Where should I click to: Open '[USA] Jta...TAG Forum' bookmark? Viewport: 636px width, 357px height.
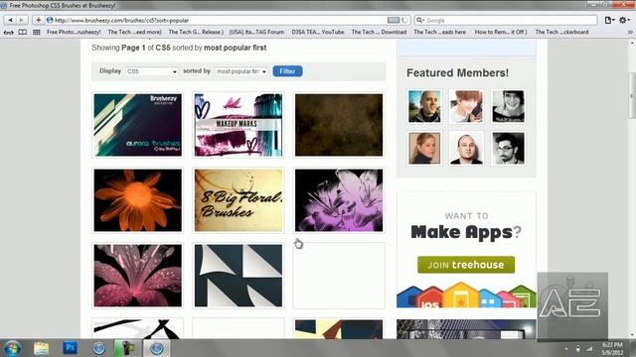[x=256, y=32]
